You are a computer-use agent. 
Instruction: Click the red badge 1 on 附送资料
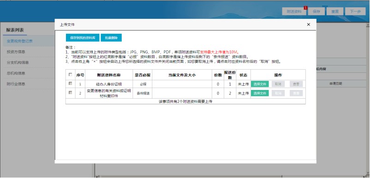point(305,8)
